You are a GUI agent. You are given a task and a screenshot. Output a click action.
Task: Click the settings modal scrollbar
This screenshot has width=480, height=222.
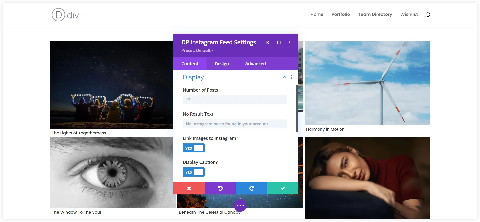pos(297,108)
